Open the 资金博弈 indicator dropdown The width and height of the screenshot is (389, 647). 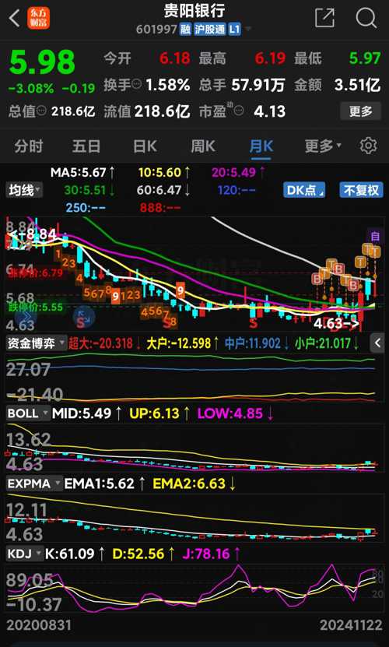[x=37, y=343]
